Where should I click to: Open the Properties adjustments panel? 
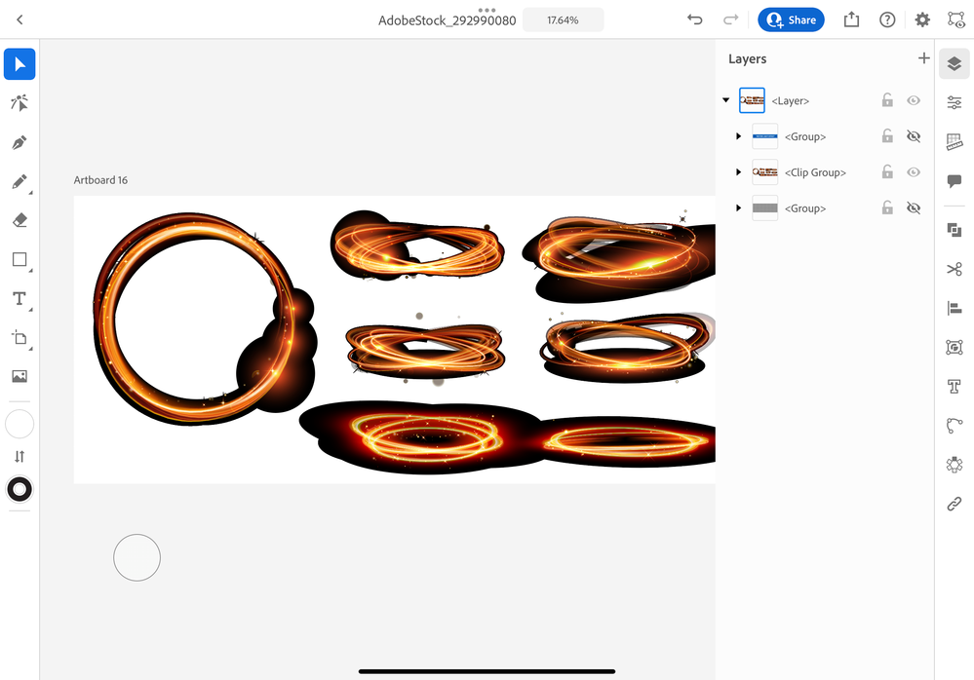pos(954,101)
